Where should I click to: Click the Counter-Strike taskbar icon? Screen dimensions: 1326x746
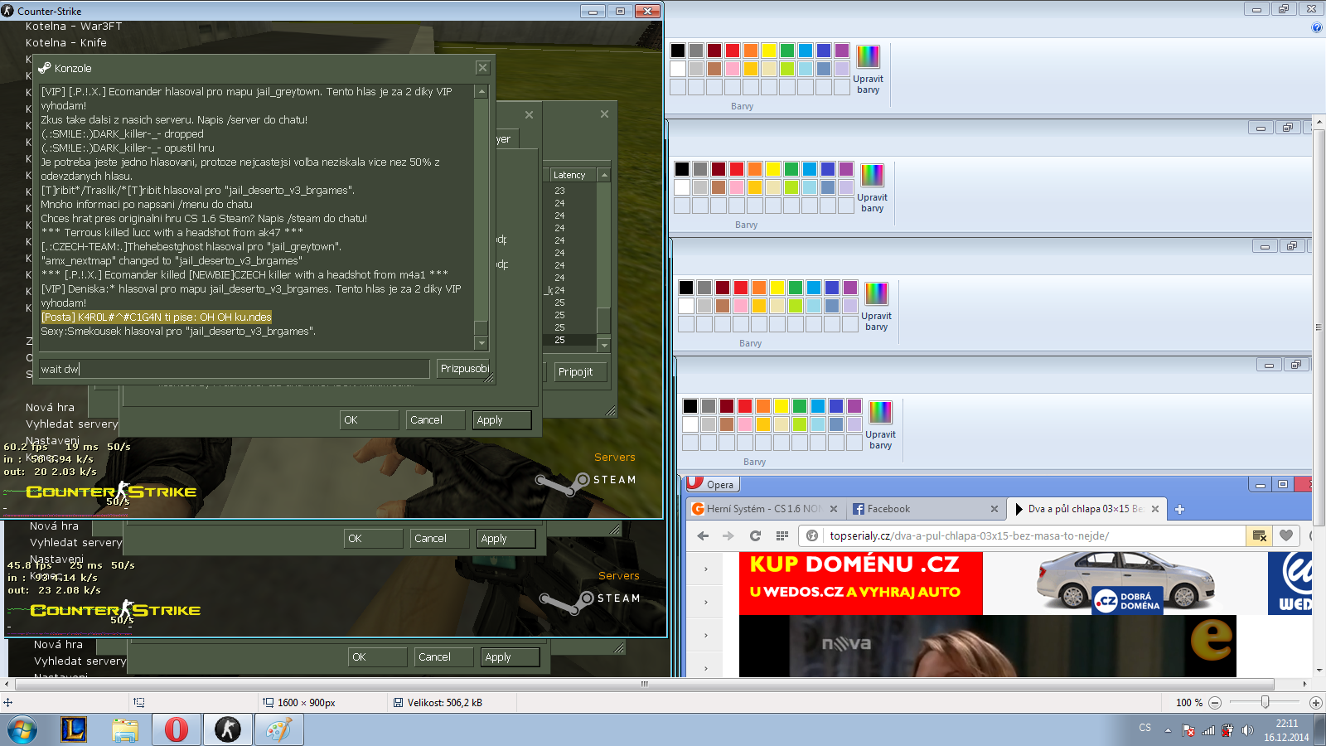(x=227, y=729)
